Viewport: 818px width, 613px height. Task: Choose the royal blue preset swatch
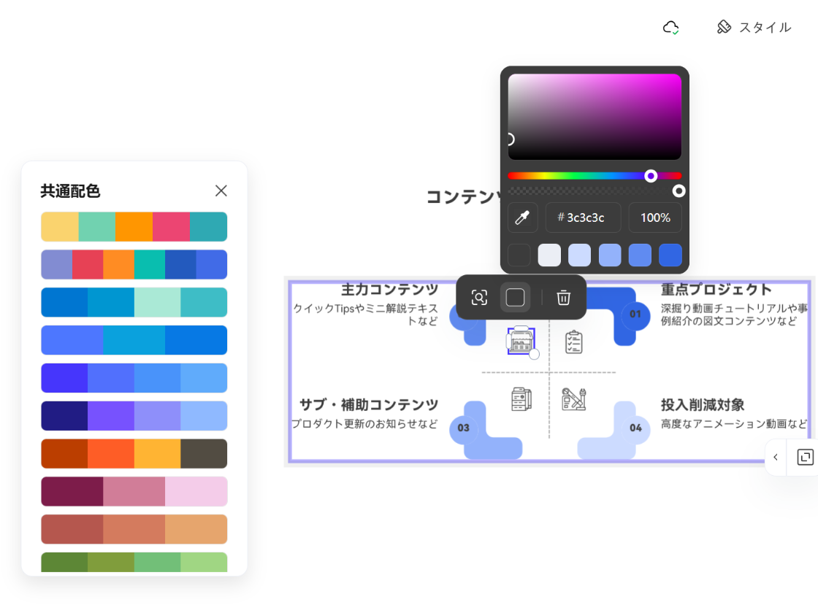point(670,255)
